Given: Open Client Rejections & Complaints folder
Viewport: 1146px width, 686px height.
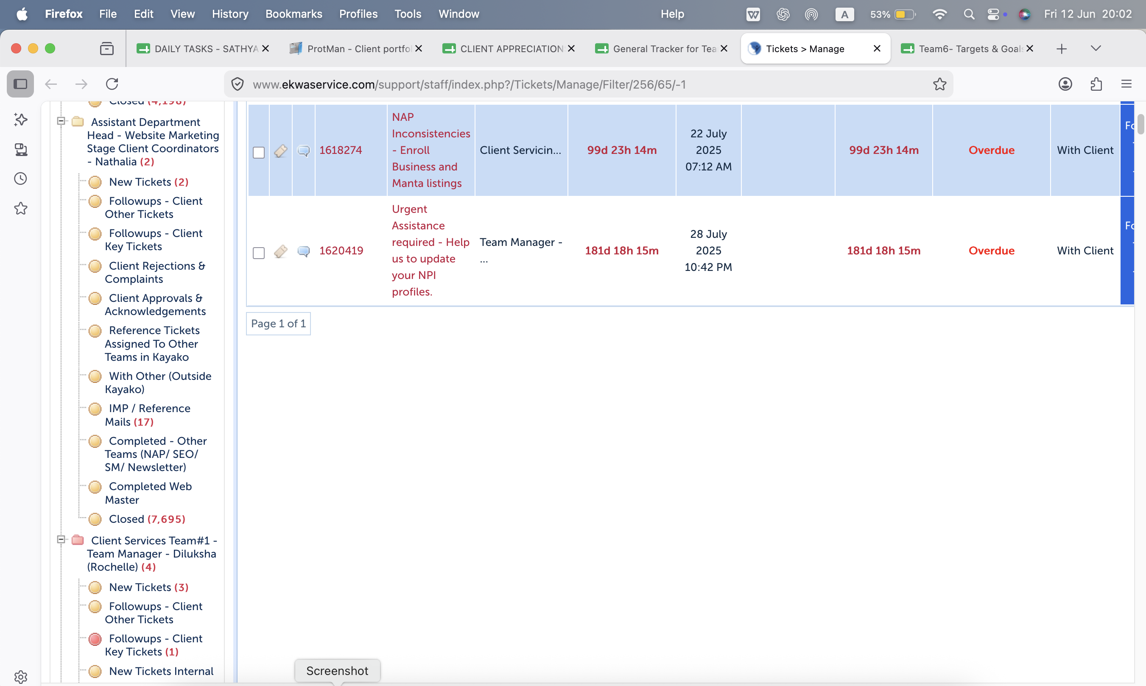Looking at the screenshot, I should 155,272.
